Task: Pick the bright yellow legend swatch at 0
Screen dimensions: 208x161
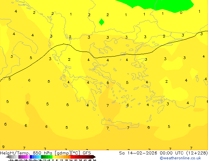Action: [x=53, y=157]
